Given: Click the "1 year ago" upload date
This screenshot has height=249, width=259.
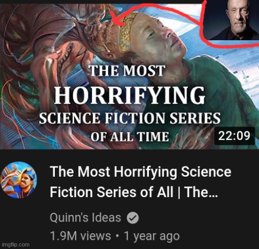Looking at the screenshot, I should [x=152, y=236].
